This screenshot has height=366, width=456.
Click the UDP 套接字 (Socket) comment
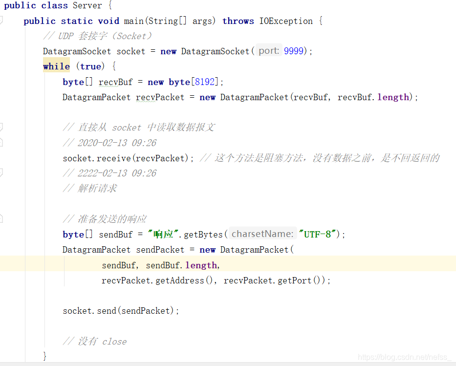(x=97, y=36)
